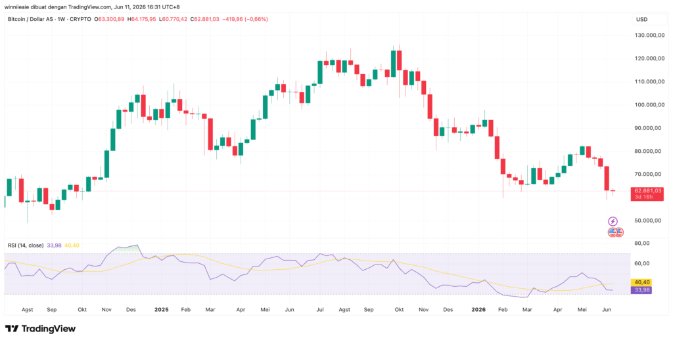This screenshot has width=673, height=342.
Task: Click the purple 33,98 RSI legend value
Action: (54, 246)
